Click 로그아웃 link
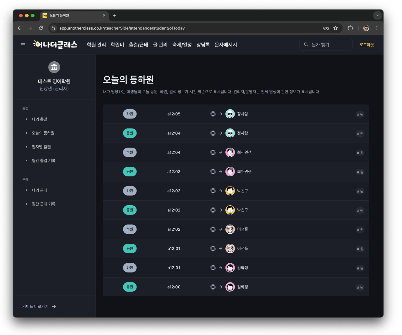 coord(366,45)
